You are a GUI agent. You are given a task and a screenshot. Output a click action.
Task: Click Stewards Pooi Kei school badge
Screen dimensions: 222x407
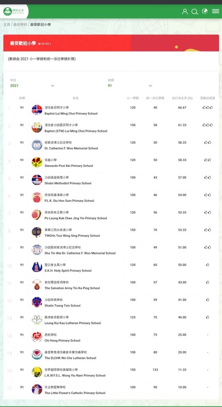(37, 162)
